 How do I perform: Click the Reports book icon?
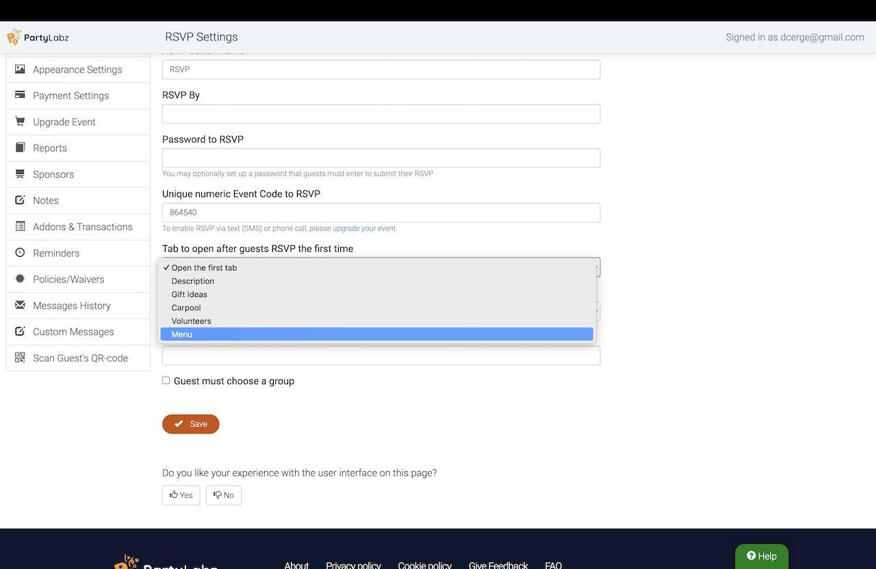[x=20, y=148]
